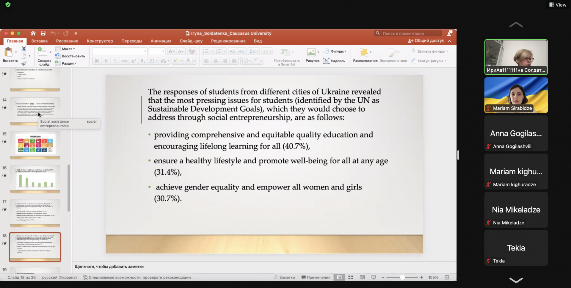Expand the line spacing dropdown

[x=257, y=51]
